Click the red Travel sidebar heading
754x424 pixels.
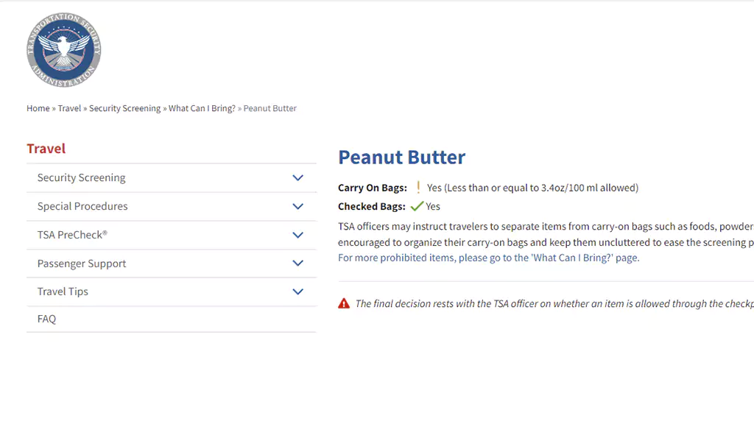46,149
